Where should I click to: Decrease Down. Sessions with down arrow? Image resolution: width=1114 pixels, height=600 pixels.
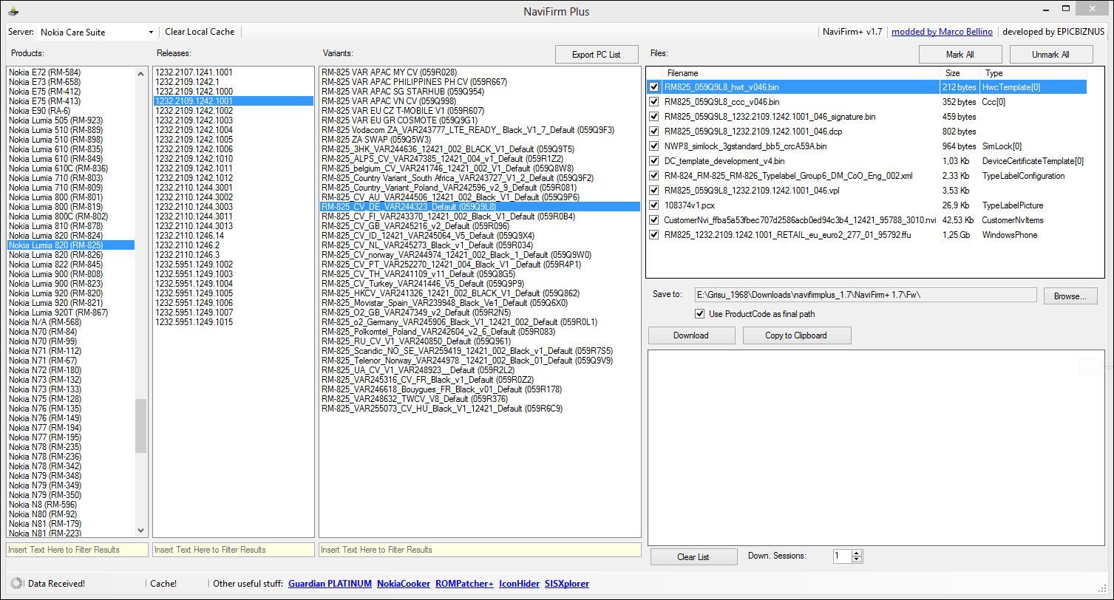tap(857, 559)
